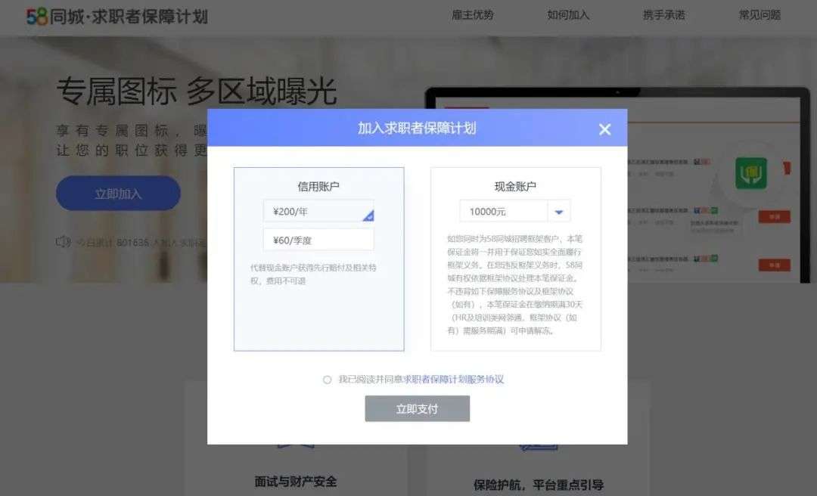Click the 面试与财产安全 heading

[296, 482]
